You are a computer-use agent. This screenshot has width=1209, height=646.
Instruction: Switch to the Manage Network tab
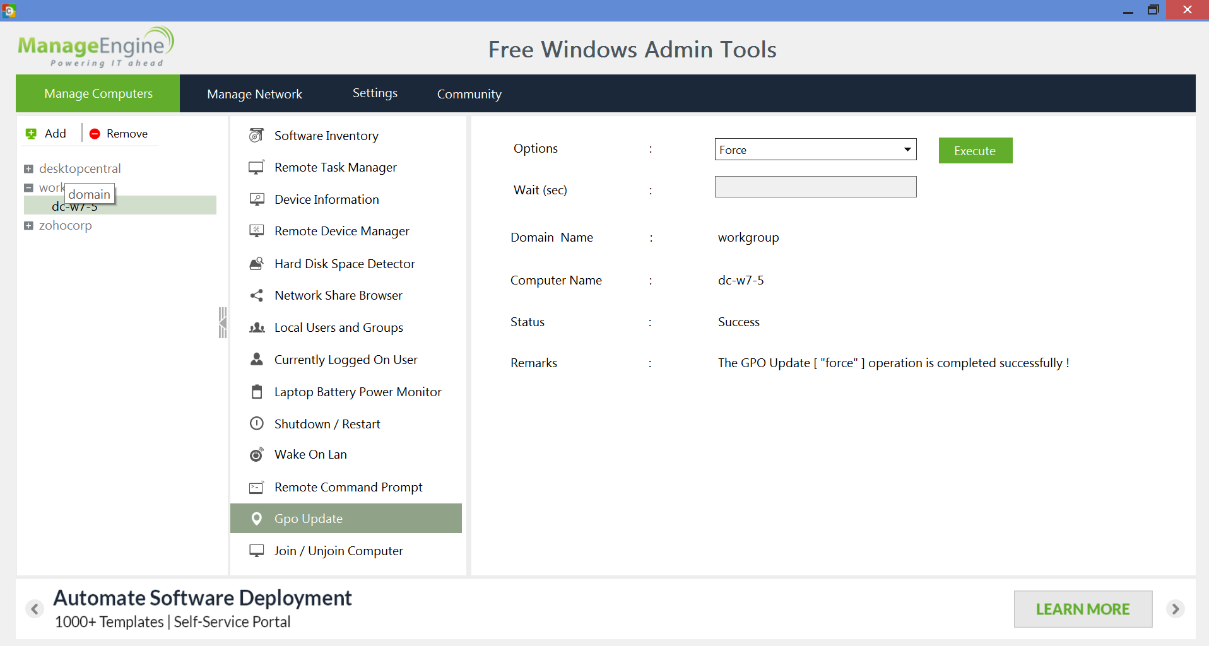coord(254,94)
